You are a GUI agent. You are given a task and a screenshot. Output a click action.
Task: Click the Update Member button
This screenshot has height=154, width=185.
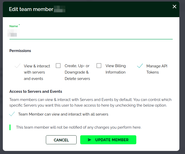coord(108,140)
